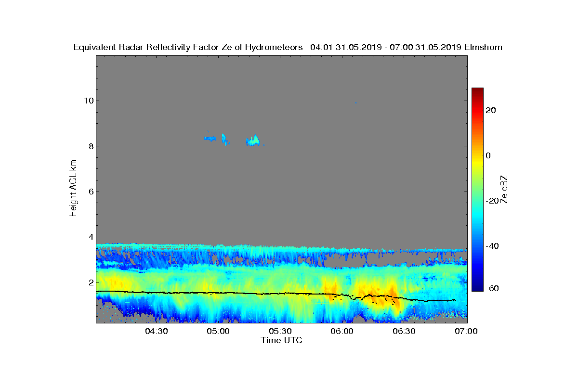Click the height tick label 10

(88, 101)
